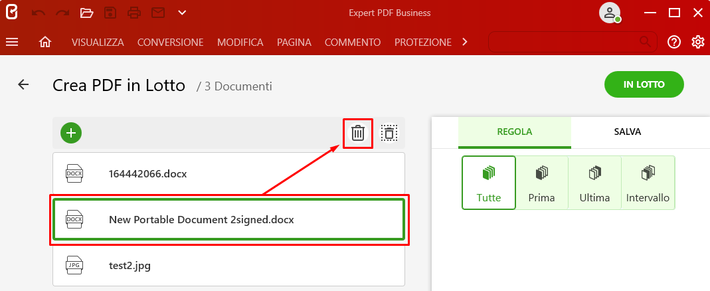Open the settings gear

point(698,42)
